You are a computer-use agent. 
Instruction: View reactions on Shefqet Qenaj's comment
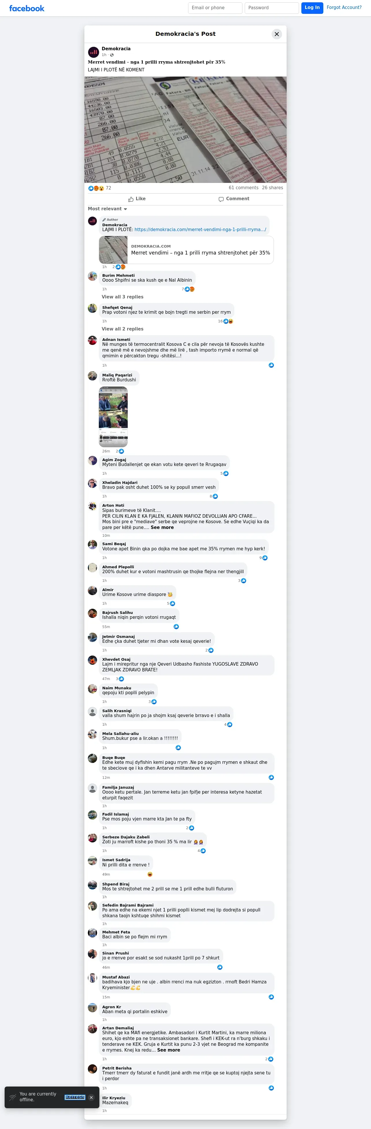coord(225,321)
